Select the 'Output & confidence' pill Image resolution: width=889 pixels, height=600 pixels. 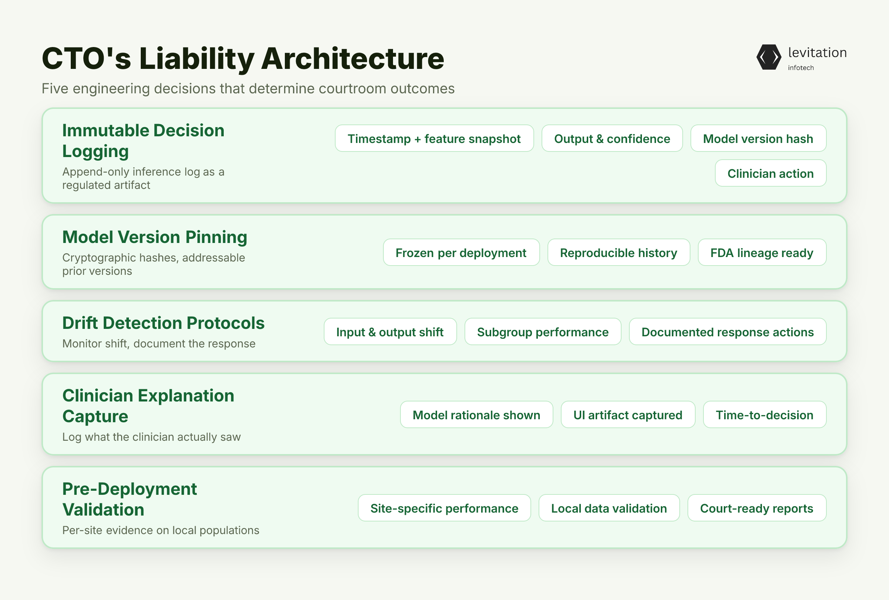click(x=612, y=139)
